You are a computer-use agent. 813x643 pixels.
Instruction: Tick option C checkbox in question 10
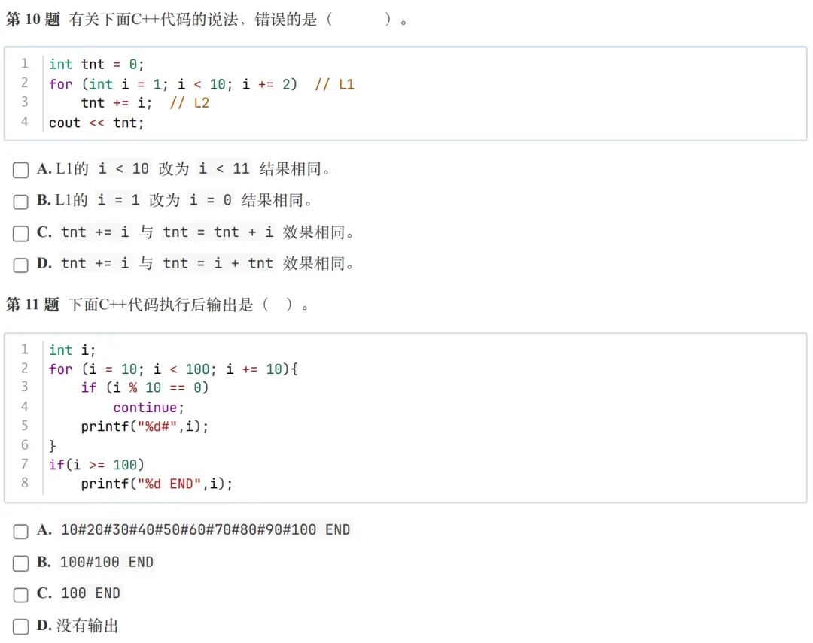(x=21, y=233)
